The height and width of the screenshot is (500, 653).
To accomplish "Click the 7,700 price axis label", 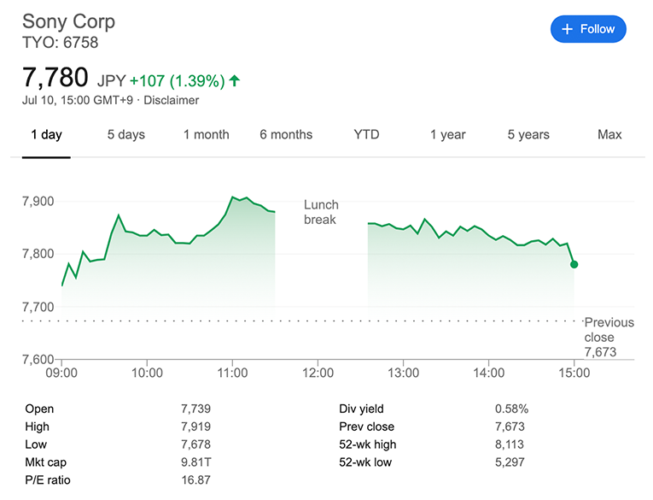I will tap(38, 308).
